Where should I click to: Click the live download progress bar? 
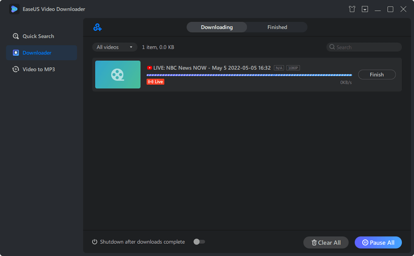(x=249, y=75)
